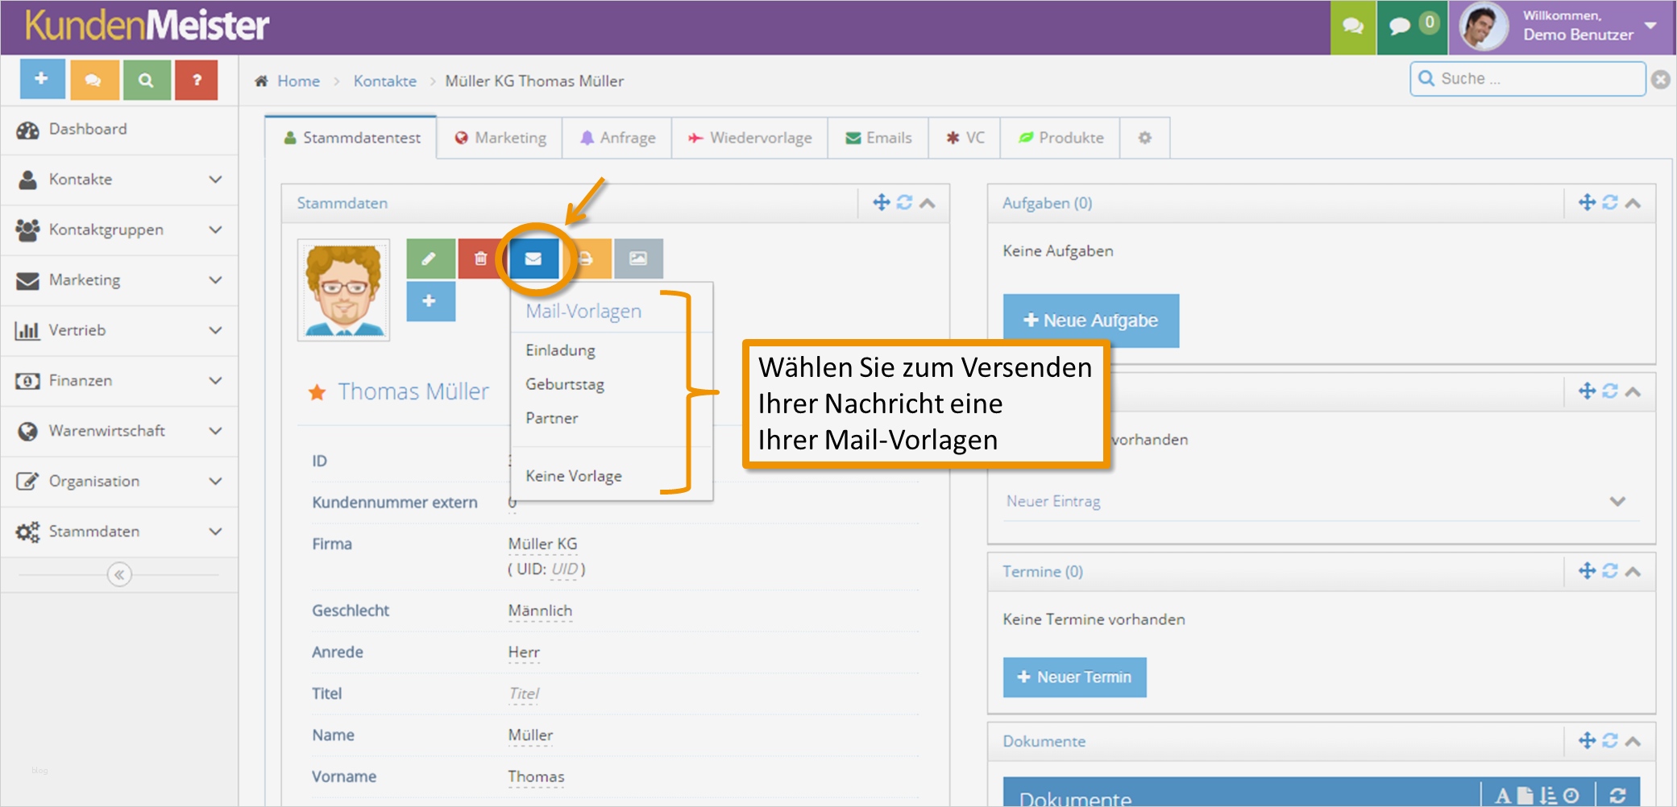Select the Geburtstag mail template
The height and width of the screenshot is (807, 1677).
565,384
